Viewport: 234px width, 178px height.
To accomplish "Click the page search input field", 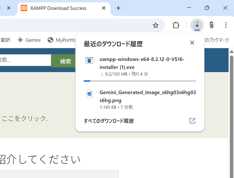I will pyautogui.click(x=25, y=60).
